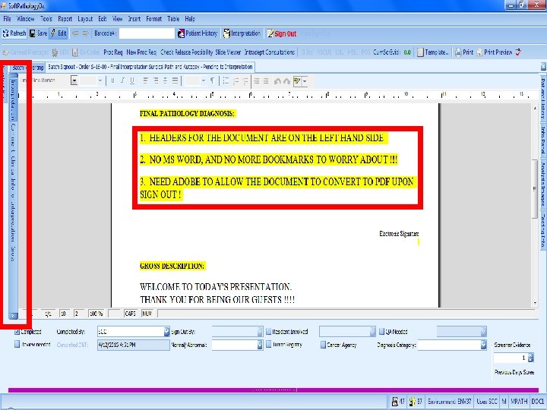
Task: Toggle Bold formatting in editor toolbar
Action: coord(112,81)
